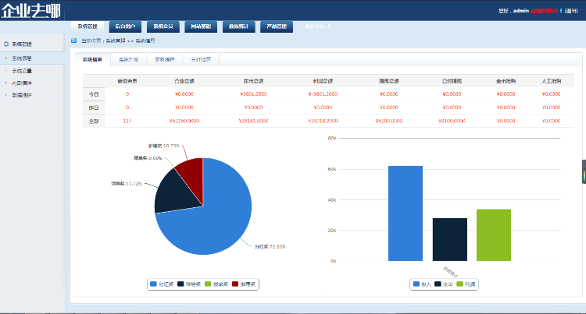Screen dimensions: 586x314
Task: Open the 后台用户 navigation button
Action: (x=125, y=26)
